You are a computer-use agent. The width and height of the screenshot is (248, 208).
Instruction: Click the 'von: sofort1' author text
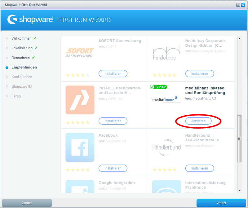click(107, 46)
